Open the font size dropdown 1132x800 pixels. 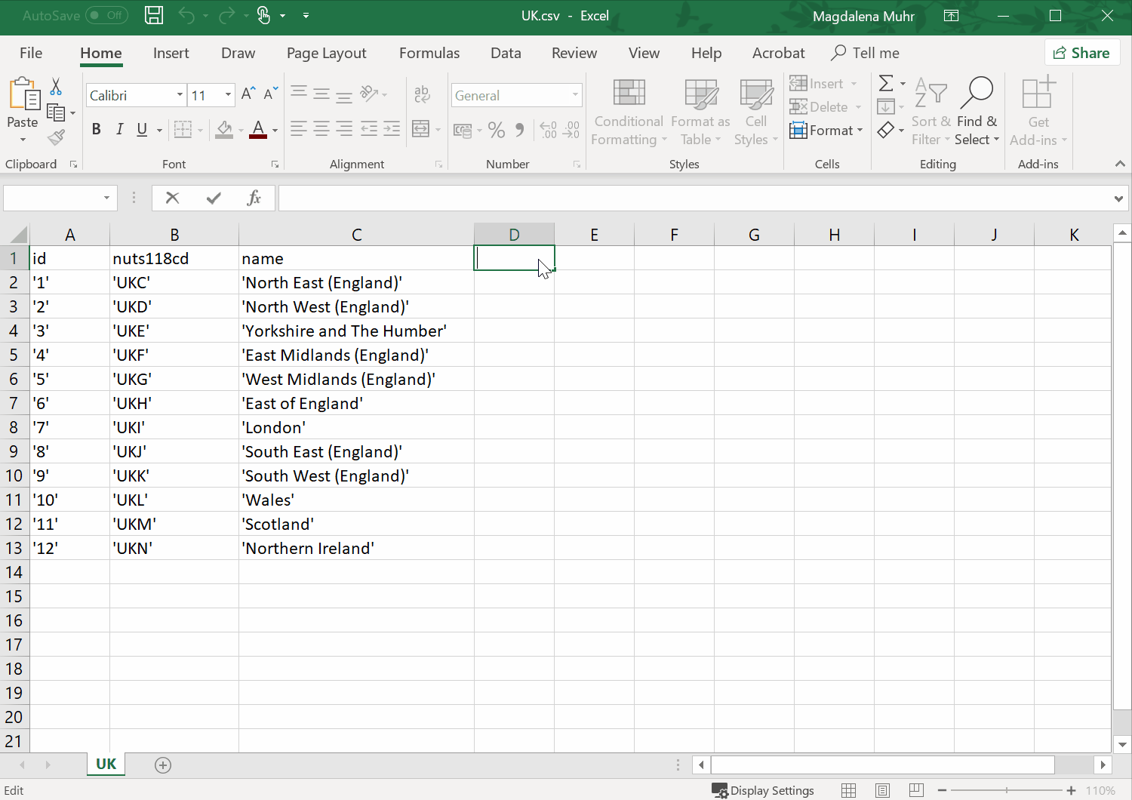pos(228,95)
